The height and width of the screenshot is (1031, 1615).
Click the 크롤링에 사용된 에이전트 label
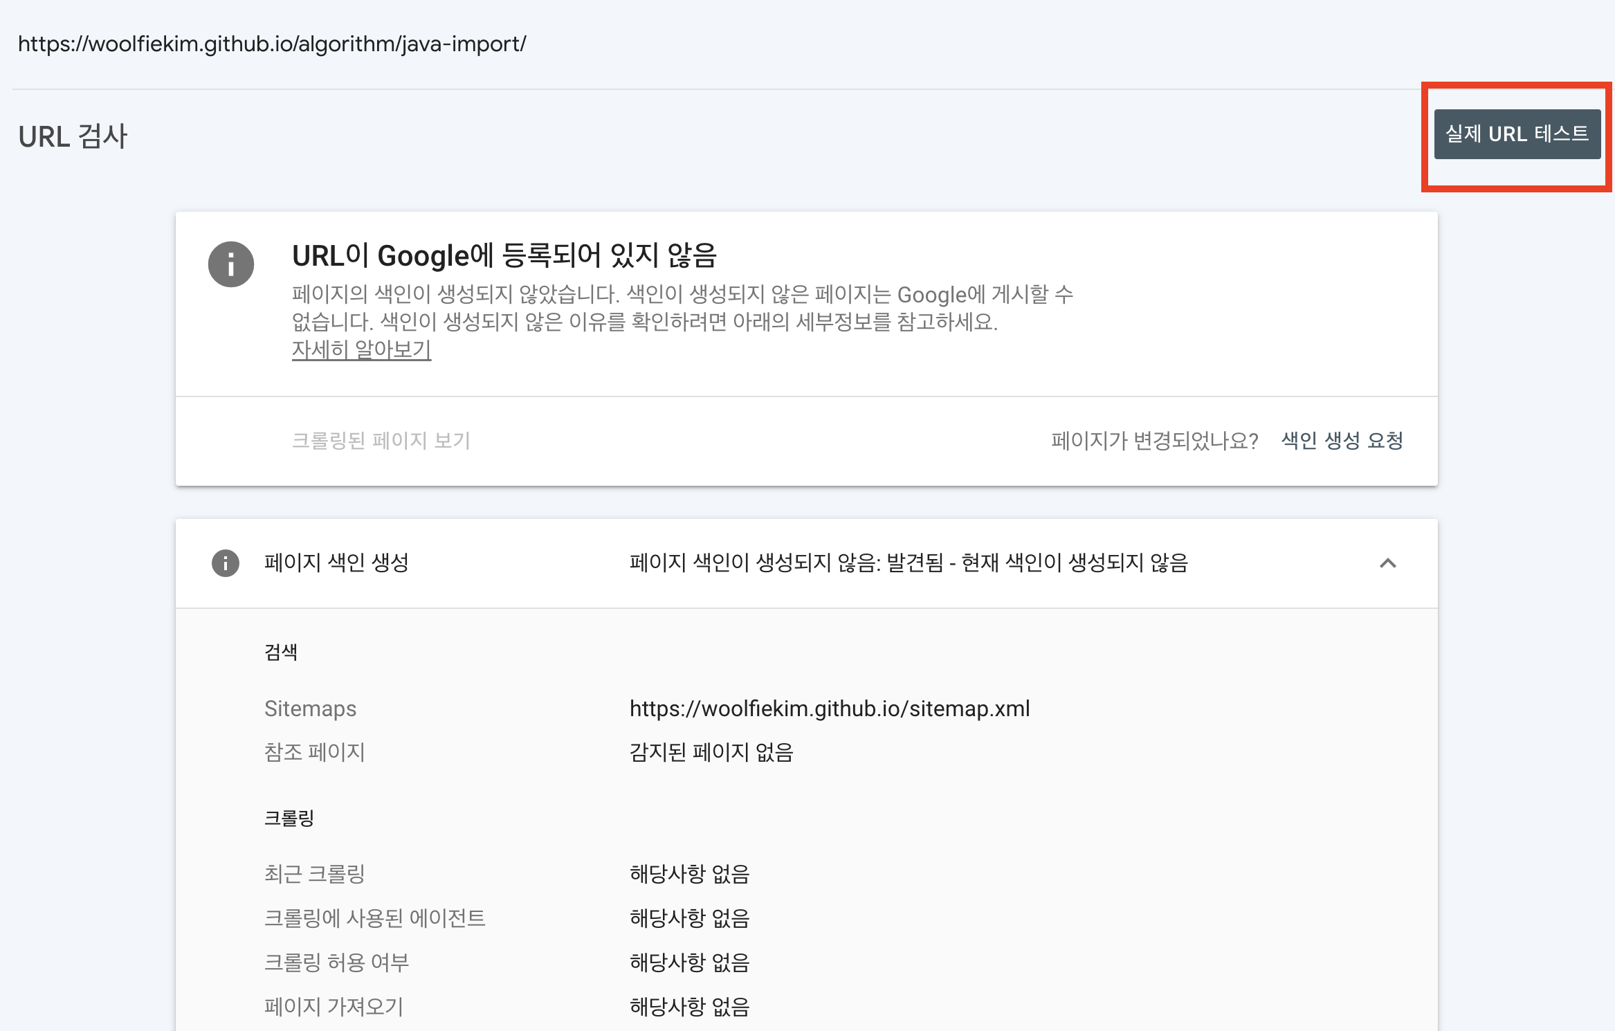click(374, 918)
